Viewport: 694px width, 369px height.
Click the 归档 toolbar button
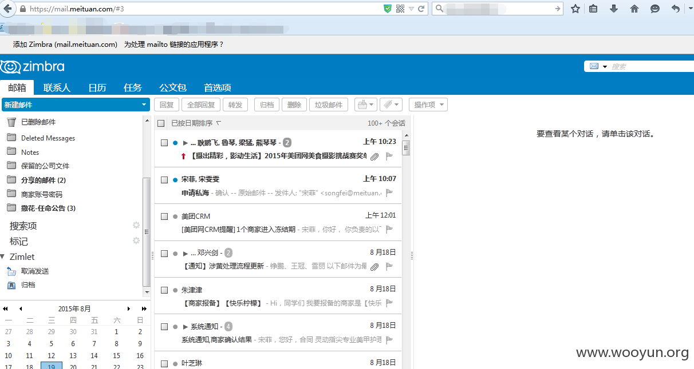(267, 105)
